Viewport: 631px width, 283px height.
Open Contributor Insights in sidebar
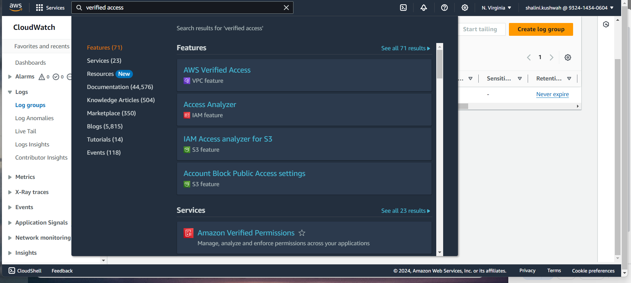(41, 158)
